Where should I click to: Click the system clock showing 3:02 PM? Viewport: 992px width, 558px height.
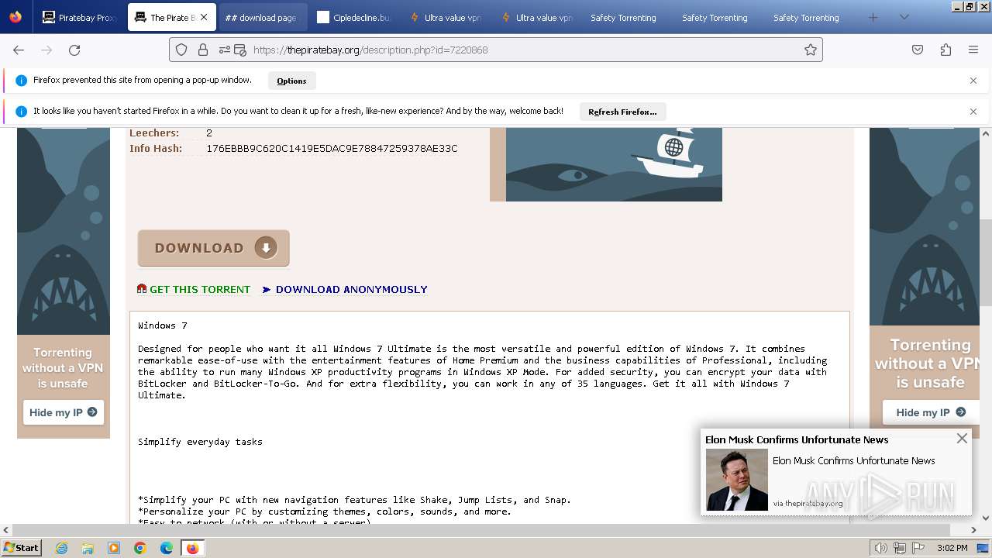pos(952,548)
